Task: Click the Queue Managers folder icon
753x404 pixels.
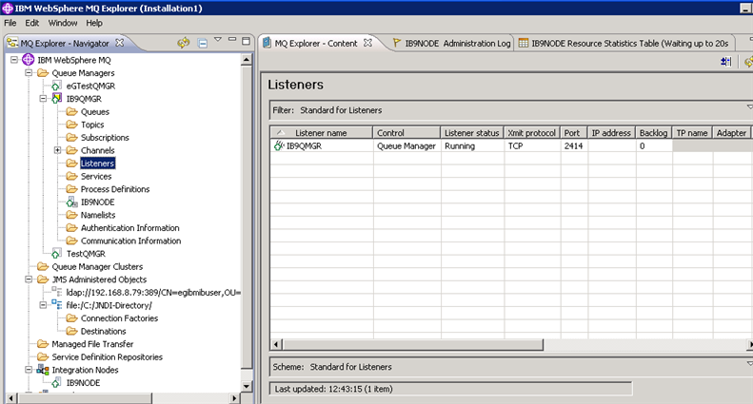Action: point(43,73)
